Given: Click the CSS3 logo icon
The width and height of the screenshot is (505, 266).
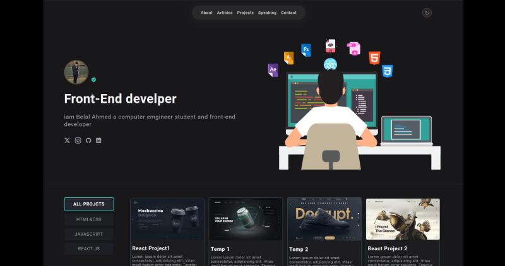Looking at the screenshot, I should 387,71.
